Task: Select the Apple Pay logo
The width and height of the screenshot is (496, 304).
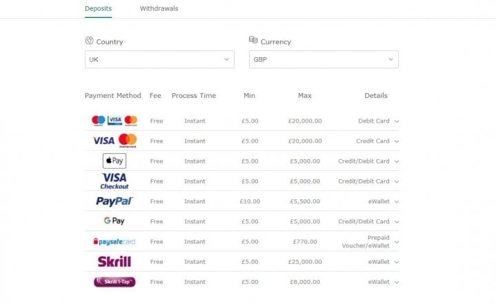Action: pyautogui.click(x=115, y=161)
